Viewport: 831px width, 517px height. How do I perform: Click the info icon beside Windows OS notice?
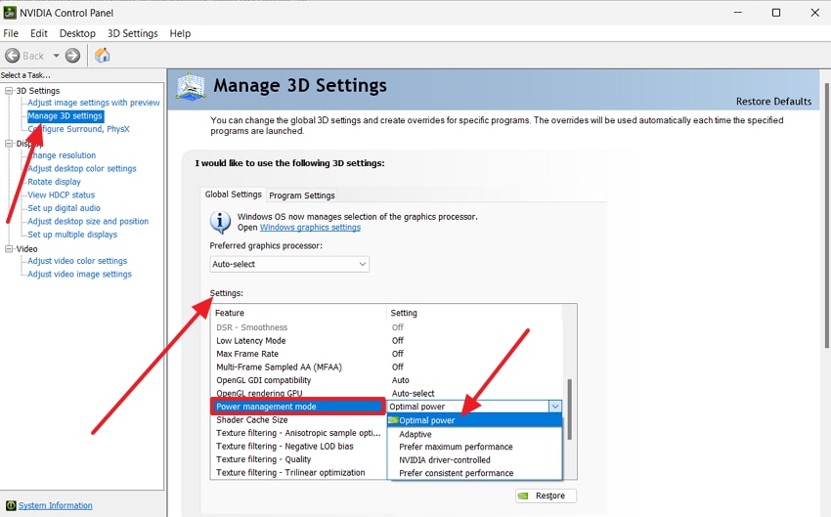(220, 223)
